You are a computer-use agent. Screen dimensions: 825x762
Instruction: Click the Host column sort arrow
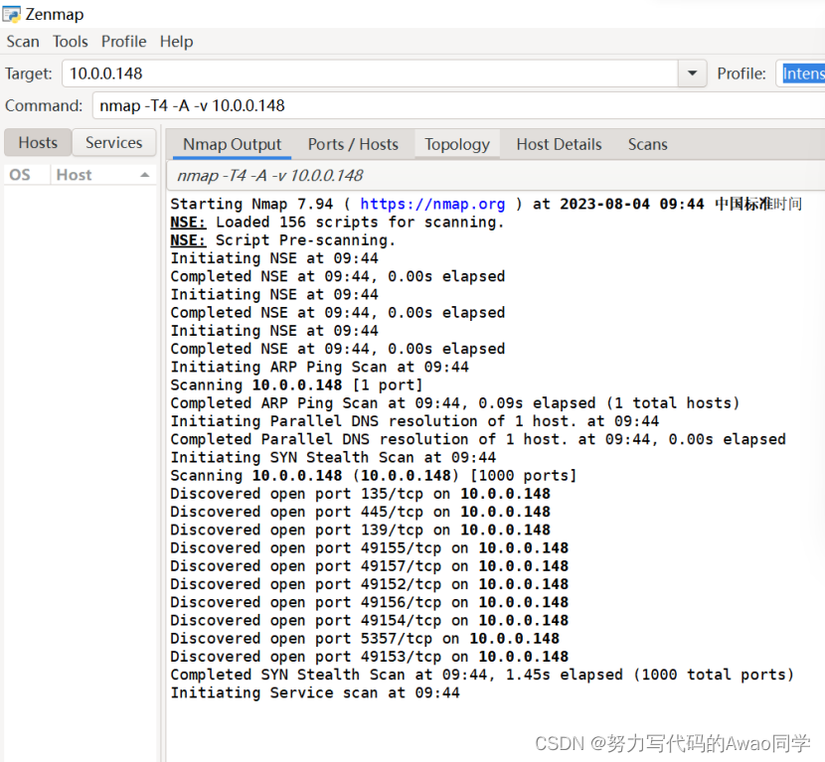click(x=145, y=175)
